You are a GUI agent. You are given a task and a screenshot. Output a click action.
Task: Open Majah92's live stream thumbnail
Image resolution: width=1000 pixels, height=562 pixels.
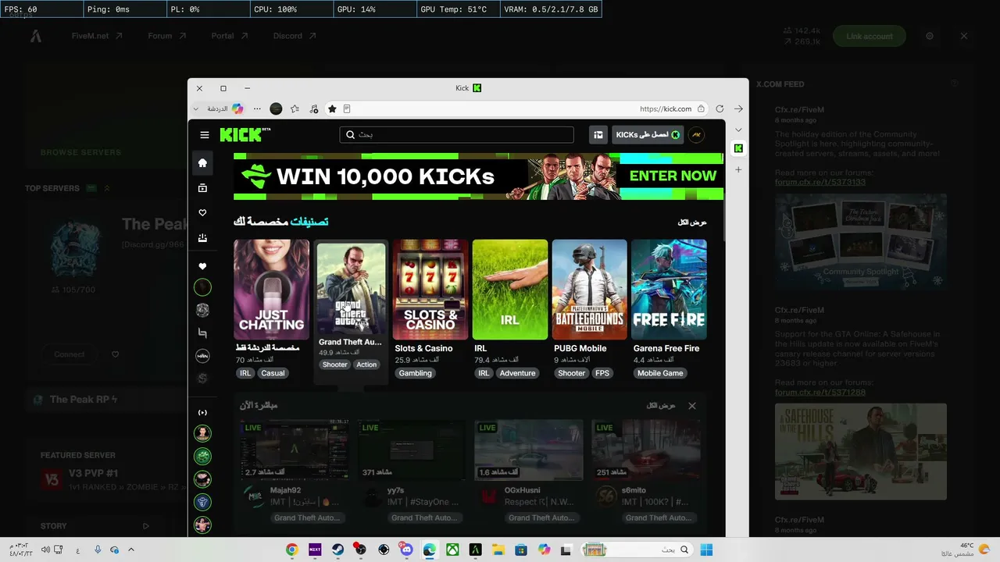294,450
